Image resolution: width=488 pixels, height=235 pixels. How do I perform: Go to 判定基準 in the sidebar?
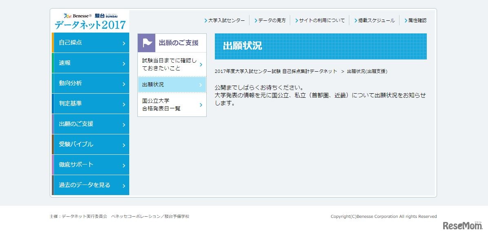(x=91, y=104)
